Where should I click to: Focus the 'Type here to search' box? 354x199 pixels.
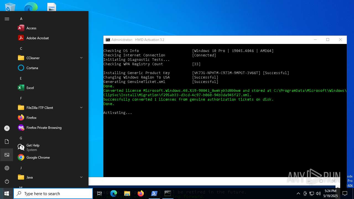tap(53, 193)
